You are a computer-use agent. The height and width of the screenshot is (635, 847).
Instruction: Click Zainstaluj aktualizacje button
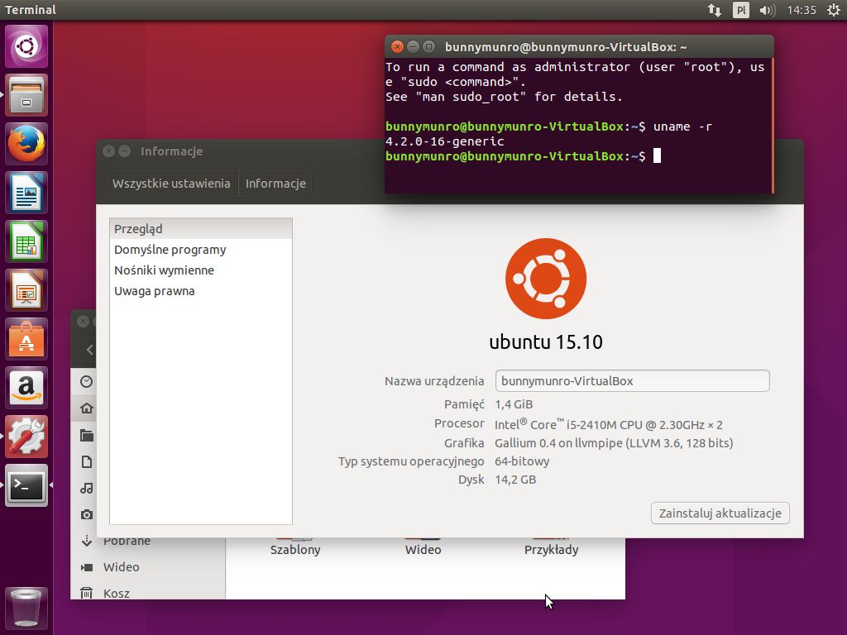(720, 513)
